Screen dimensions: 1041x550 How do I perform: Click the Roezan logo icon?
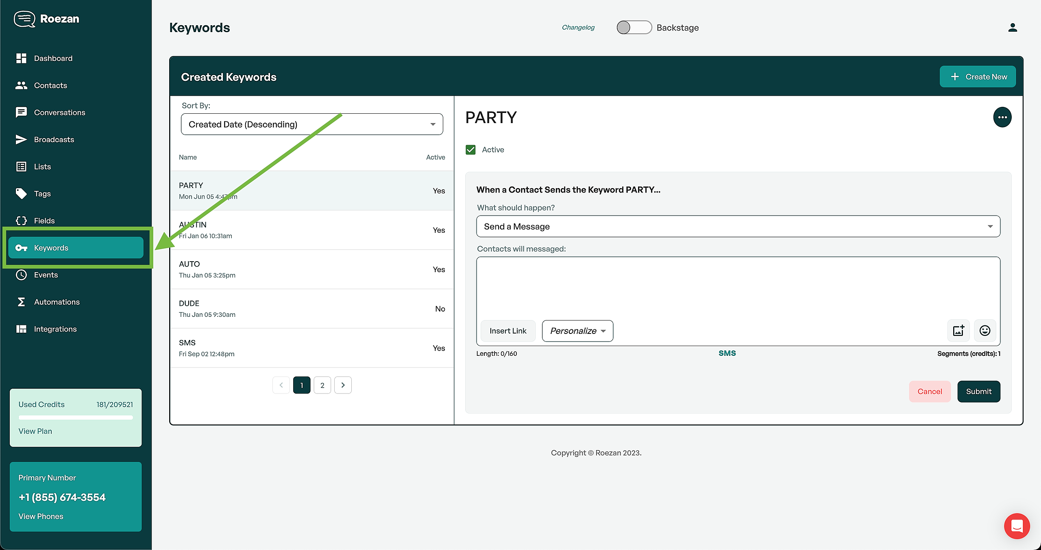(x=24, y=19)
